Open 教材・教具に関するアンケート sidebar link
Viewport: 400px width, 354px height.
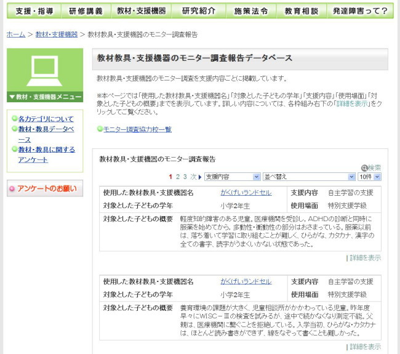(46, 155)
